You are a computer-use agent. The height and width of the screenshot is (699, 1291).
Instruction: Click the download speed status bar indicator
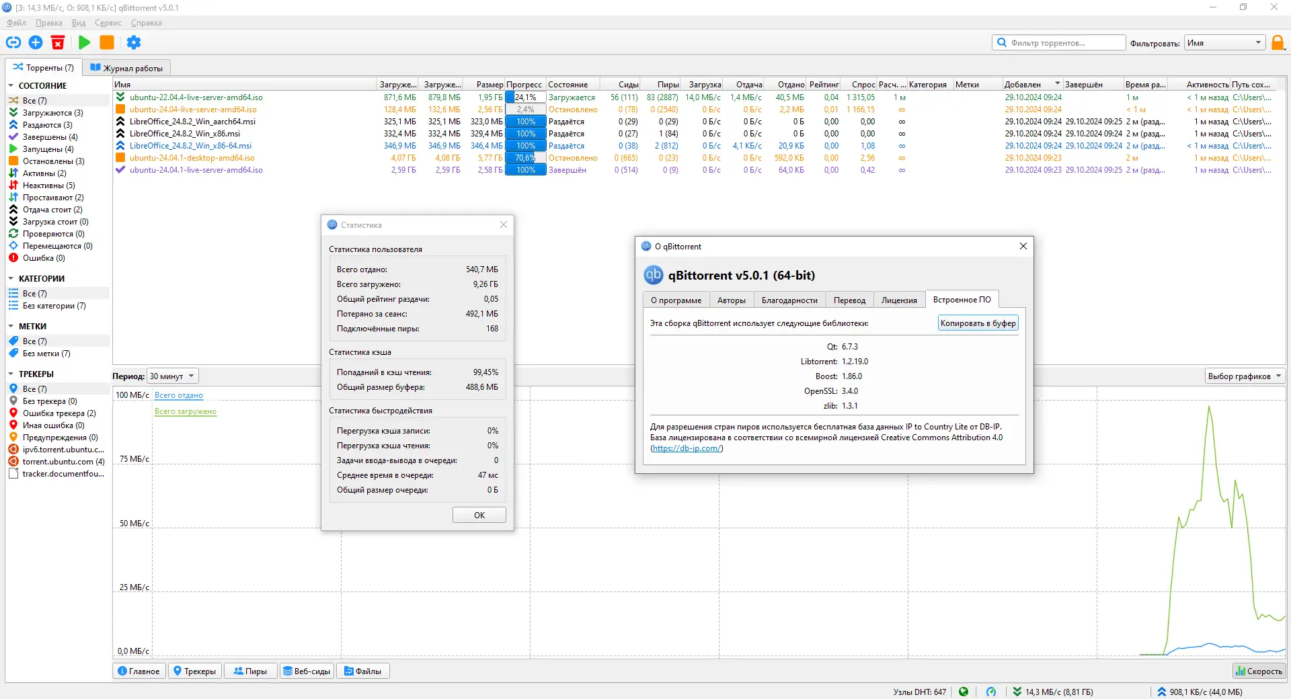pos(1053,692)
